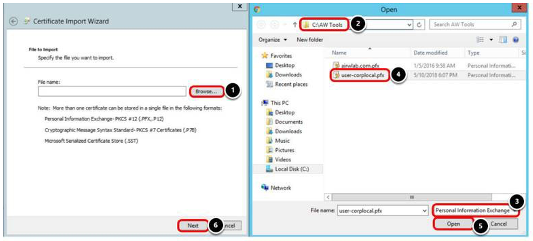Open Documents under This PC
The width and height of the screenshot is (533, 241).
pyautogui.click(x=289, y=122)
